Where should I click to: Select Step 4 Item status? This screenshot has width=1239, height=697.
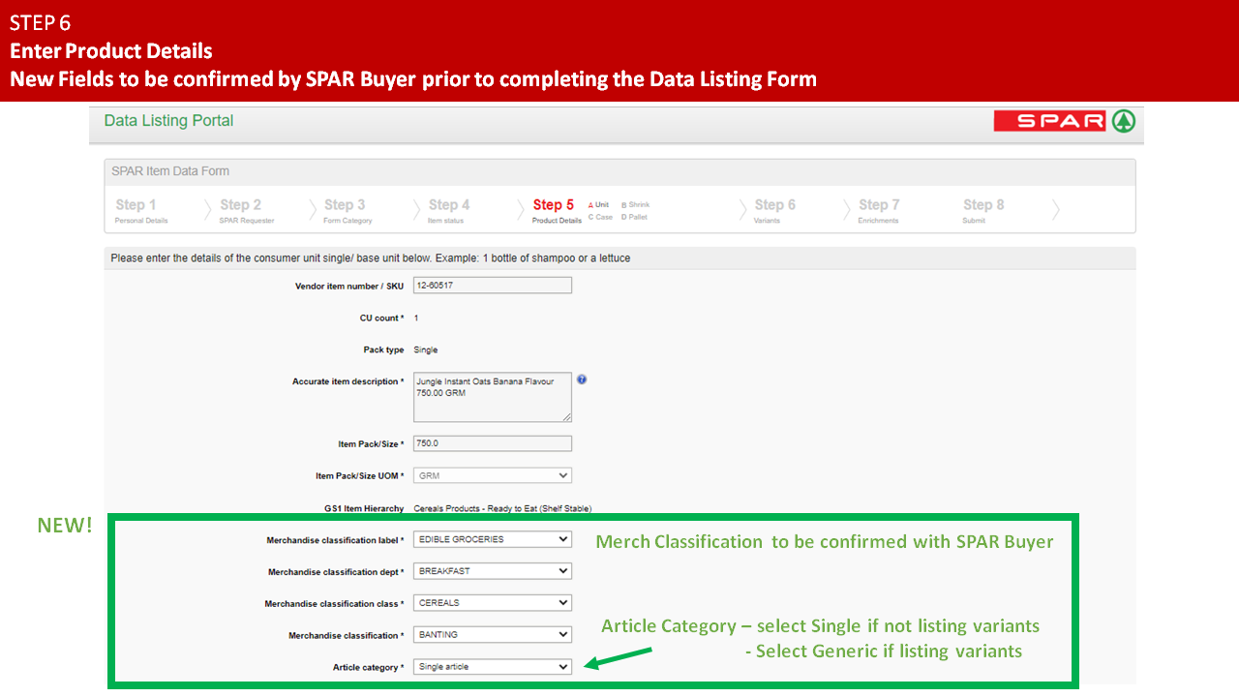448,210
